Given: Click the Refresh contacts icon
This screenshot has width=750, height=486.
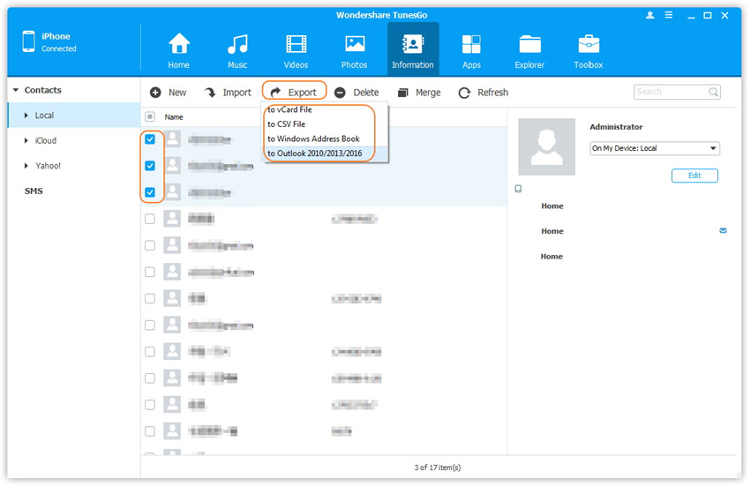Looking at the screenshot, I should coord(465,93).
